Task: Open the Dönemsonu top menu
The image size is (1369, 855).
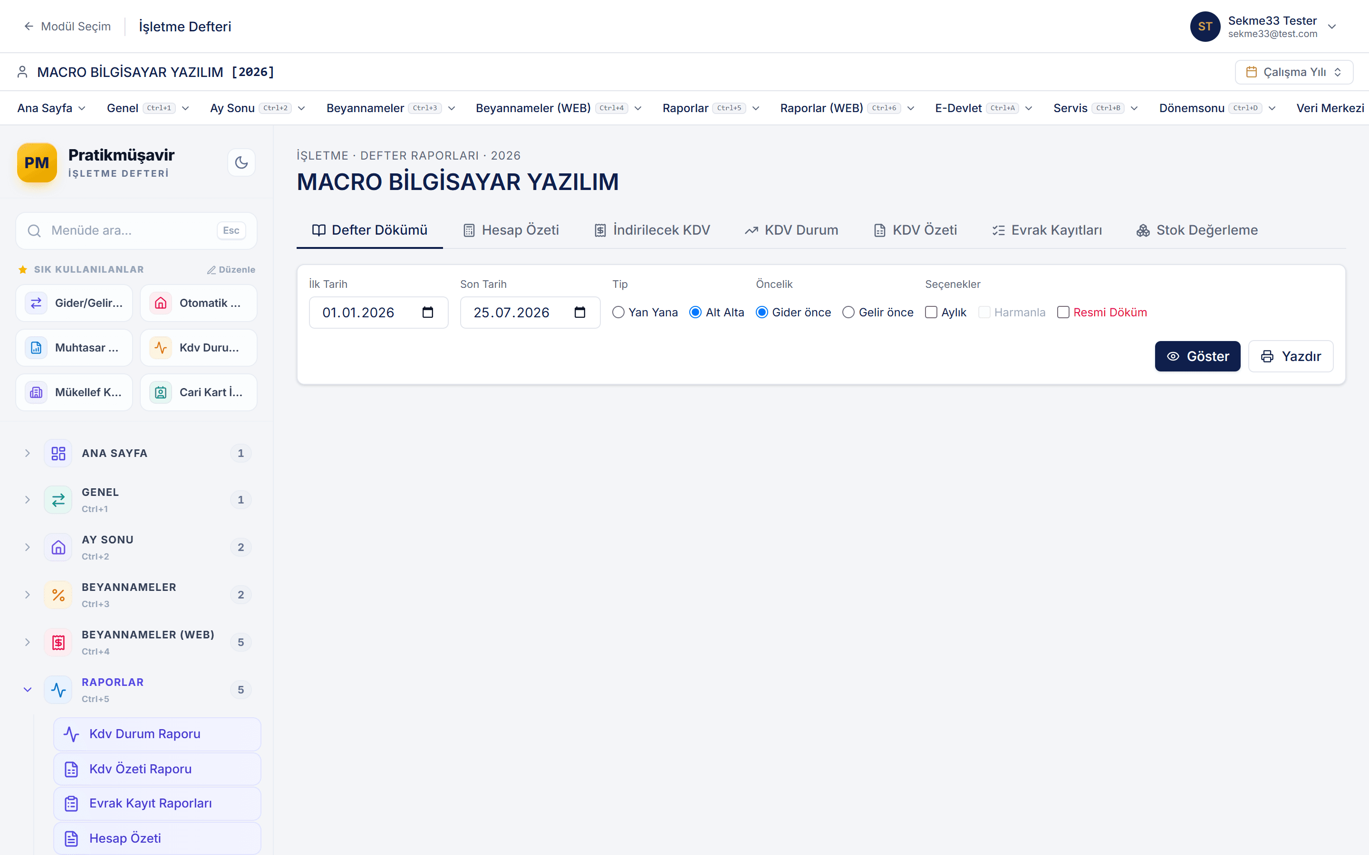Action: pyautogui.click(x=1217, y=108)
